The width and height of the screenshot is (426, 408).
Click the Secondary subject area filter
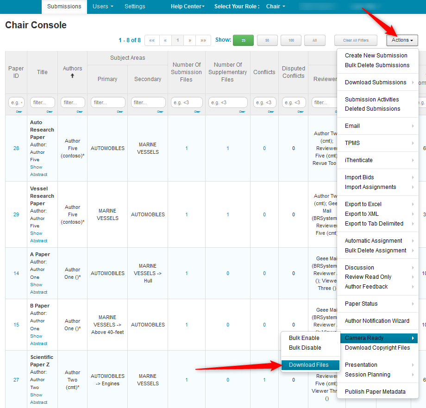pos(148,102)
